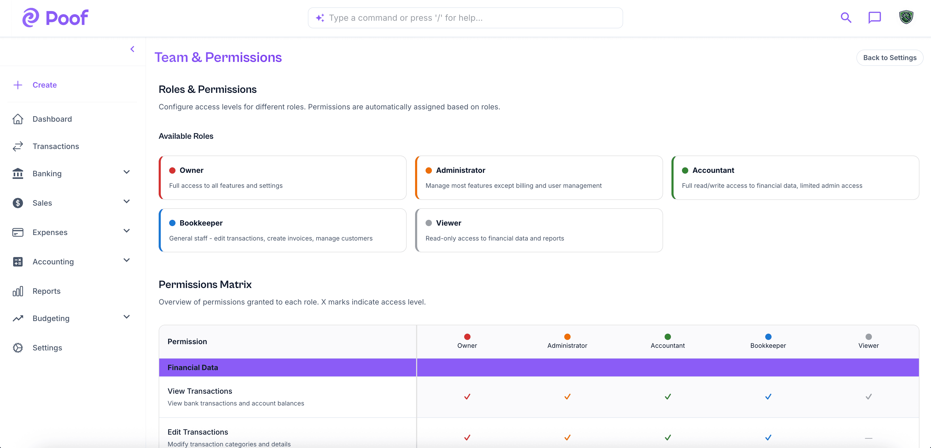
Task: Open the chat feedback icon
Action: click(875, 17)
